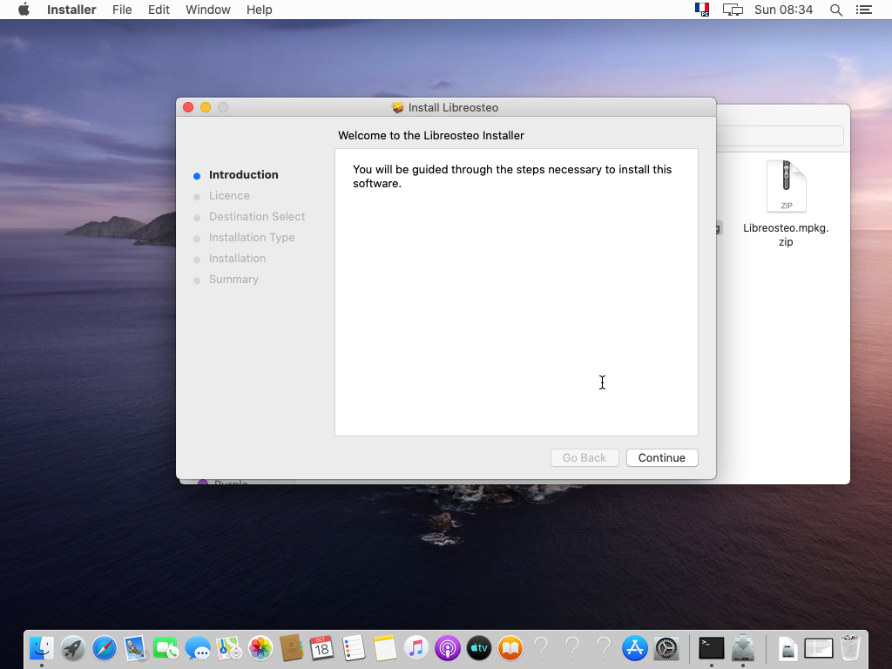This screenshot has height=669, width=892.
Task: Click the French PC input source flag
Action: [x=702, y=10]
